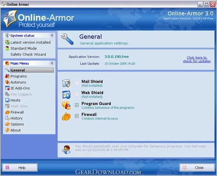The width and height of the screenshot is (217, 176).
Task: Click the History icon in sidebar
Action: coord(7,118)
